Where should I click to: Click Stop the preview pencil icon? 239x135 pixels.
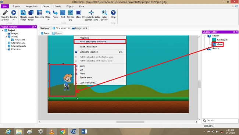pyautogui.click(x=5, y=13)
